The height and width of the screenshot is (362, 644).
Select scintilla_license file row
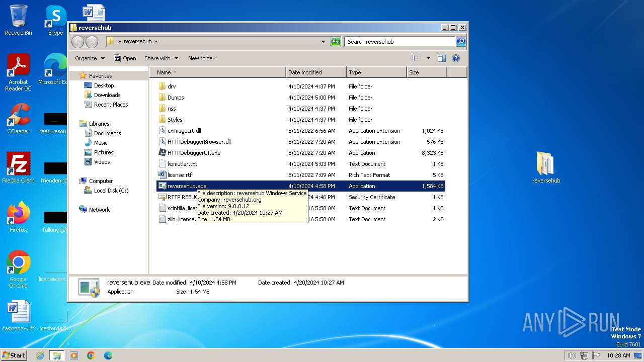[301, 208]
